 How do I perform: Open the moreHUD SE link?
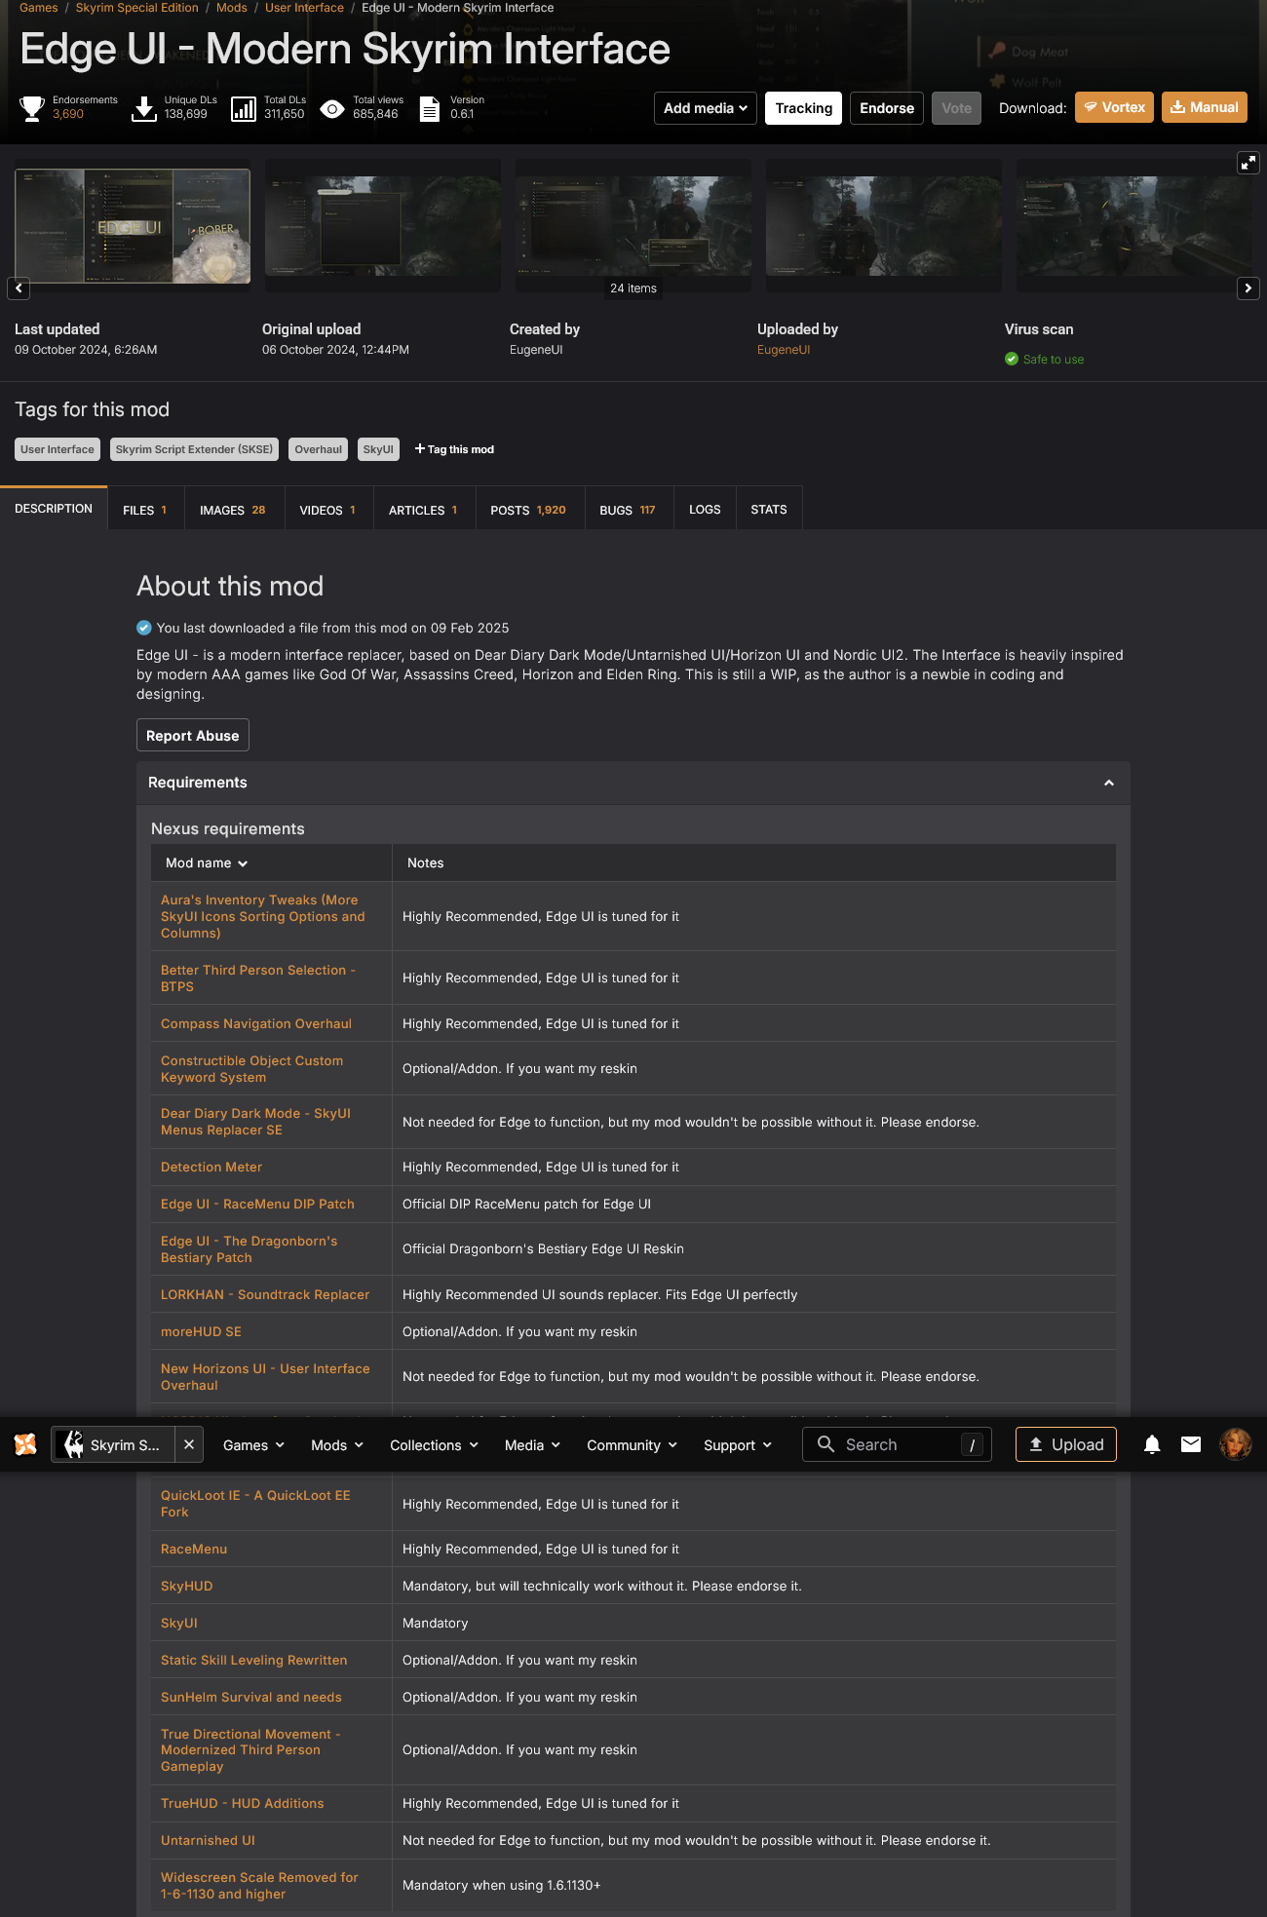[201, 1332]
